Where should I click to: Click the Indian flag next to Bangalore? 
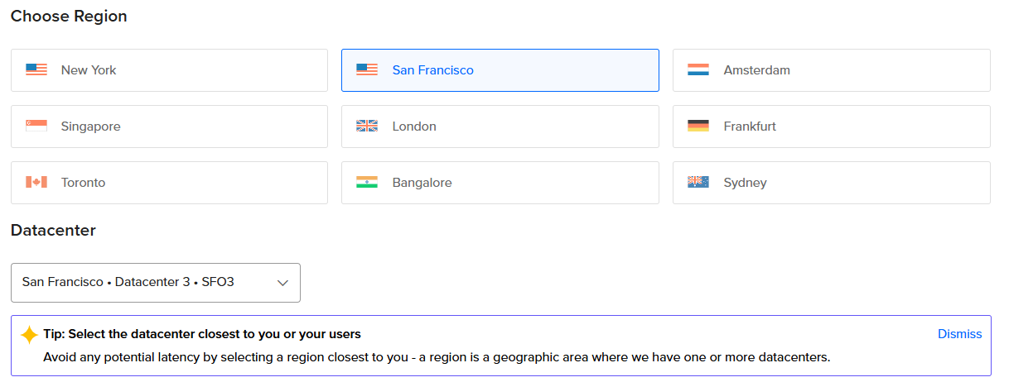coord(367,183)
